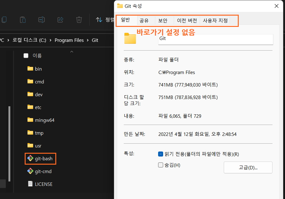Click the dev folder icon

[x=30, y=94]
